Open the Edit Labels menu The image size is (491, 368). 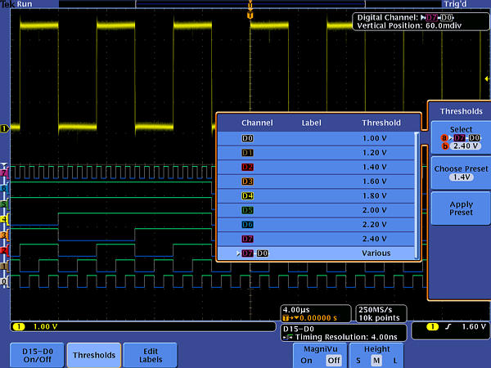coord(150,355)
